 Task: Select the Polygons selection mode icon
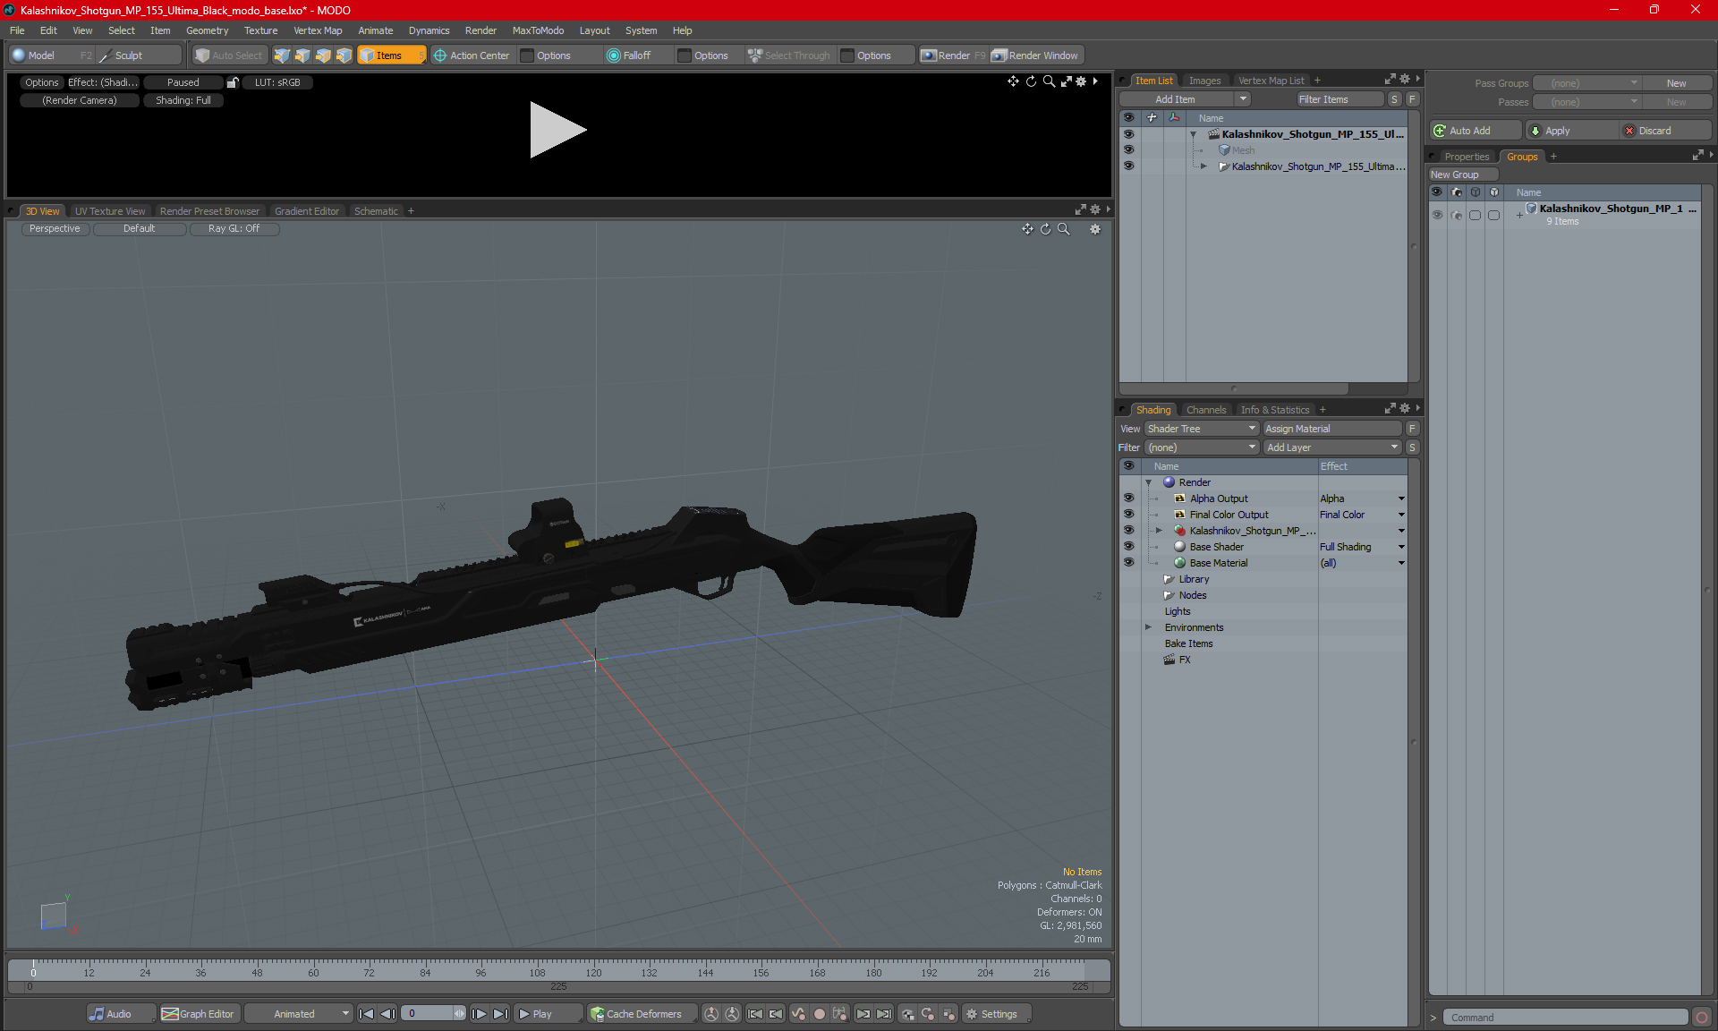(323, 55)
